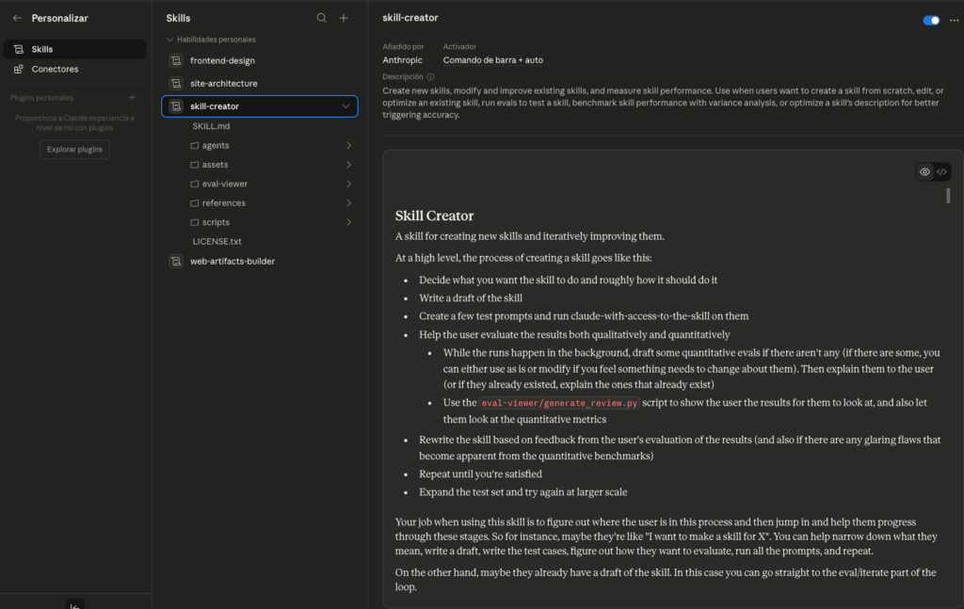The width and height of the screenshot is (964, 609).
Task: Select Skills in the left sidebar
Action: [x=42, y=49]
